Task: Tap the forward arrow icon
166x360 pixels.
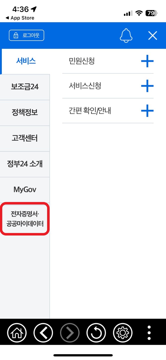Action: point(70,333)
